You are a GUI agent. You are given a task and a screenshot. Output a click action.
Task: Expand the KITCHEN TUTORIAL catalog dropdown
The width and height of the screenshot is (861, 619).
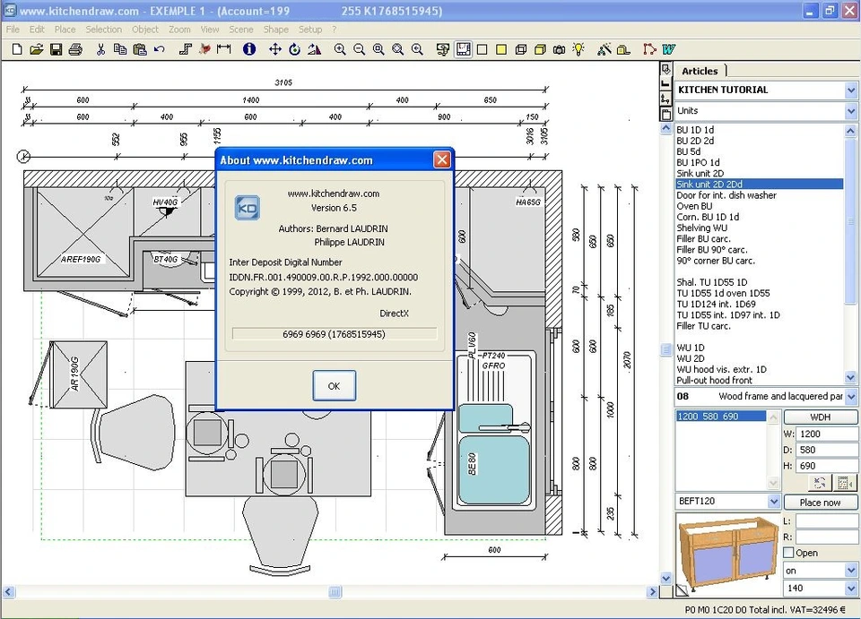(x=850, y=90)
